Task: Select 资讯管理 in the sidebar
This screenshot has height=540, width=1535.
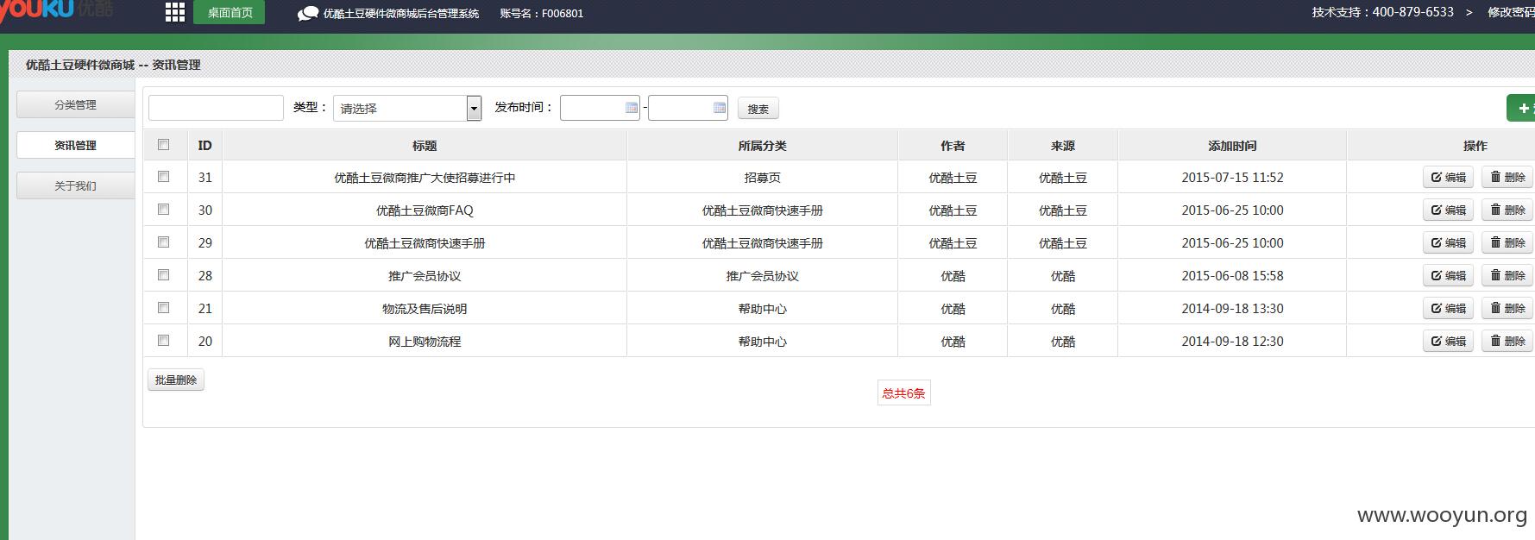Action: pyautogui.click(x=76, y=145)
